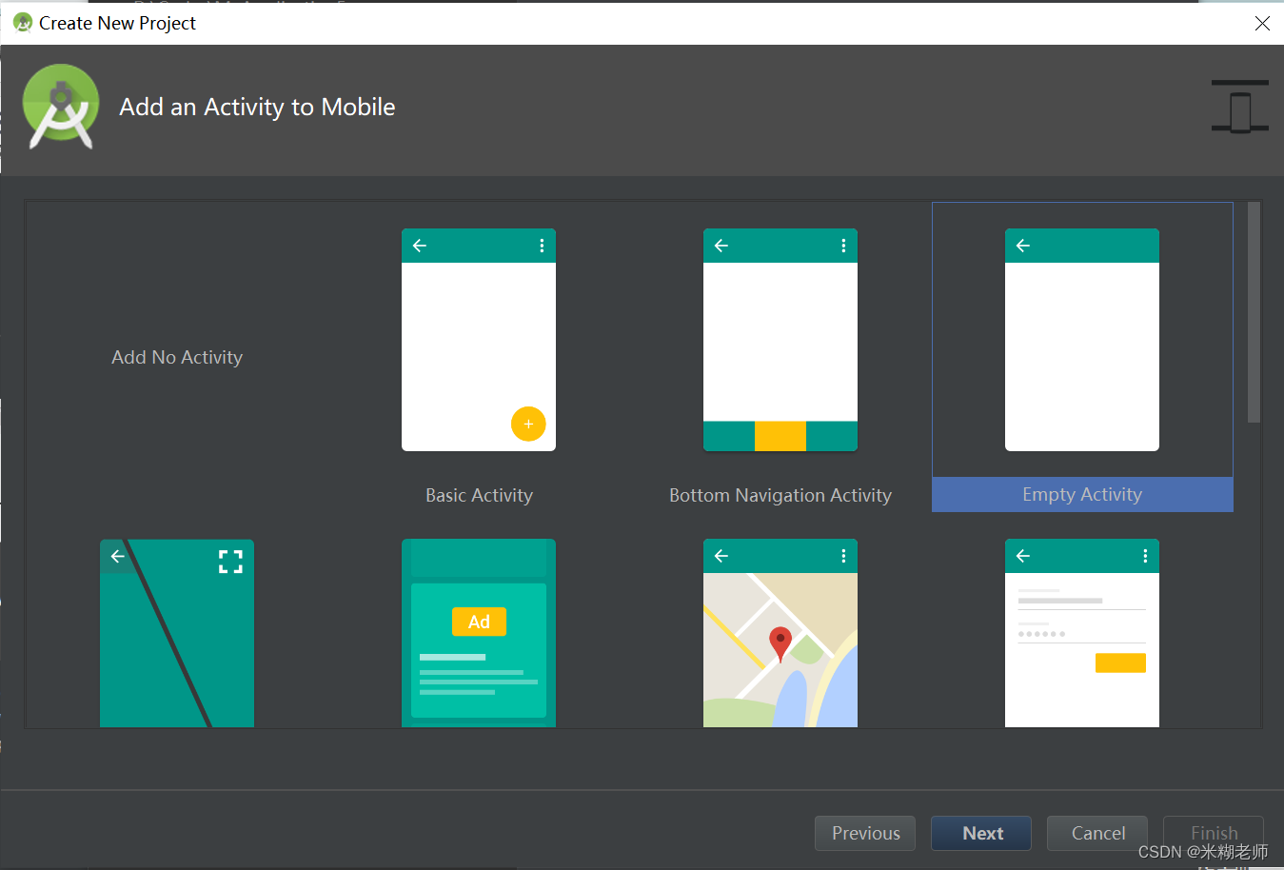Click the activity gallery vertical scrollbar
The height and width of the screenshot is (870, 1284).
pyautogui.click(x=1254, y=312)
